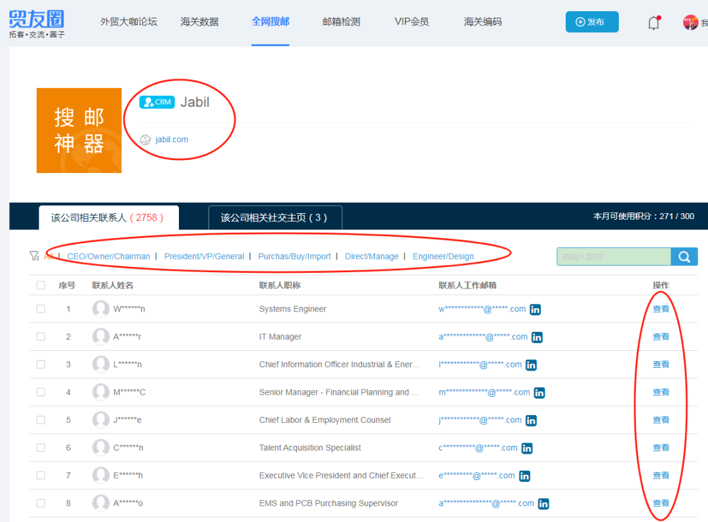This screenshot has height=522, width=708.
Task: Click the blue 发布 button
Action: (591, 22)
